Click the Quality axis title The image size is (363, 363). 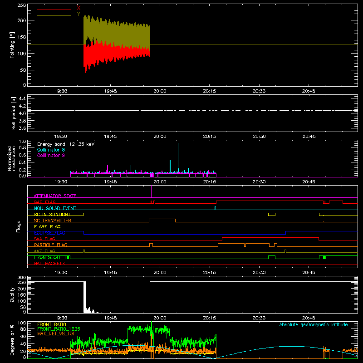12,294
